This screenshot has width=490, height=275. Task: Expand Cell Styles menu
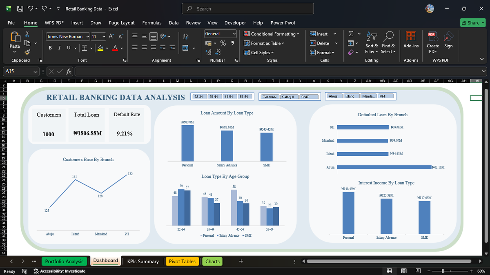point(259,53)
